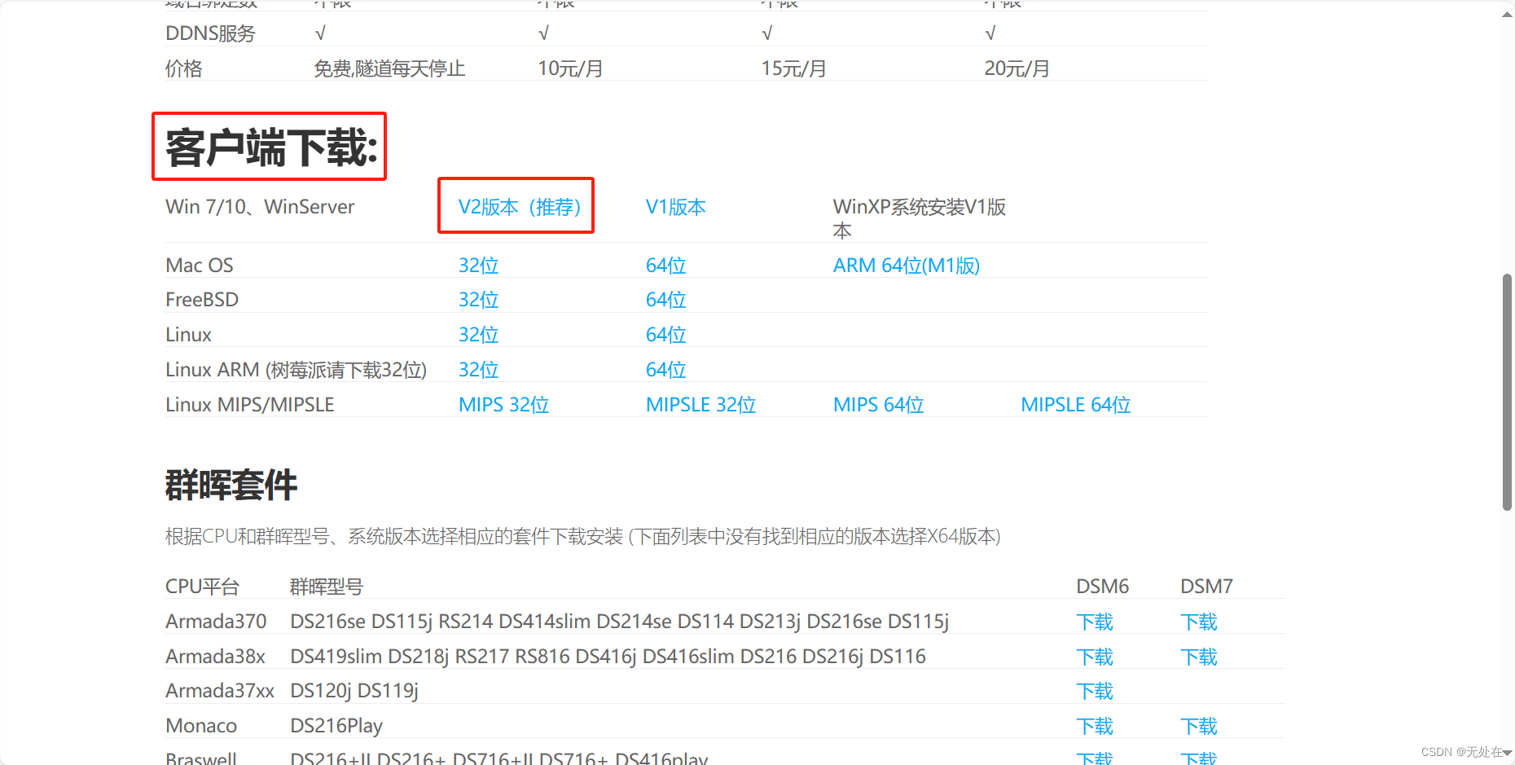Download the MIPSLE 64位 client
Viewport: 1515px width, 765px height.
pos(1075,405)
